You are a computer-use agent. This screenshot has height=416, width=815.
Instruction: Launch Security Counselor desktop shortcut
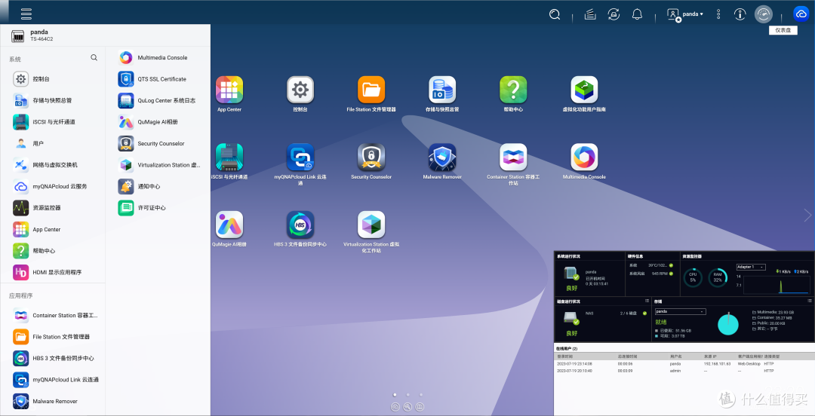click(x=371, y=158)
